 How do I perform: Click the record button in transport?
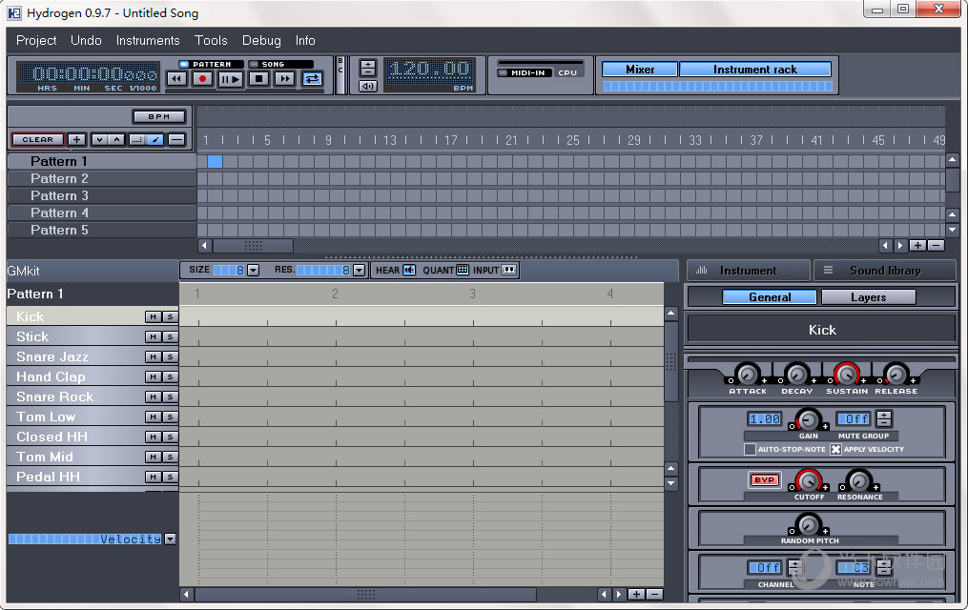(x=202, y=79)
